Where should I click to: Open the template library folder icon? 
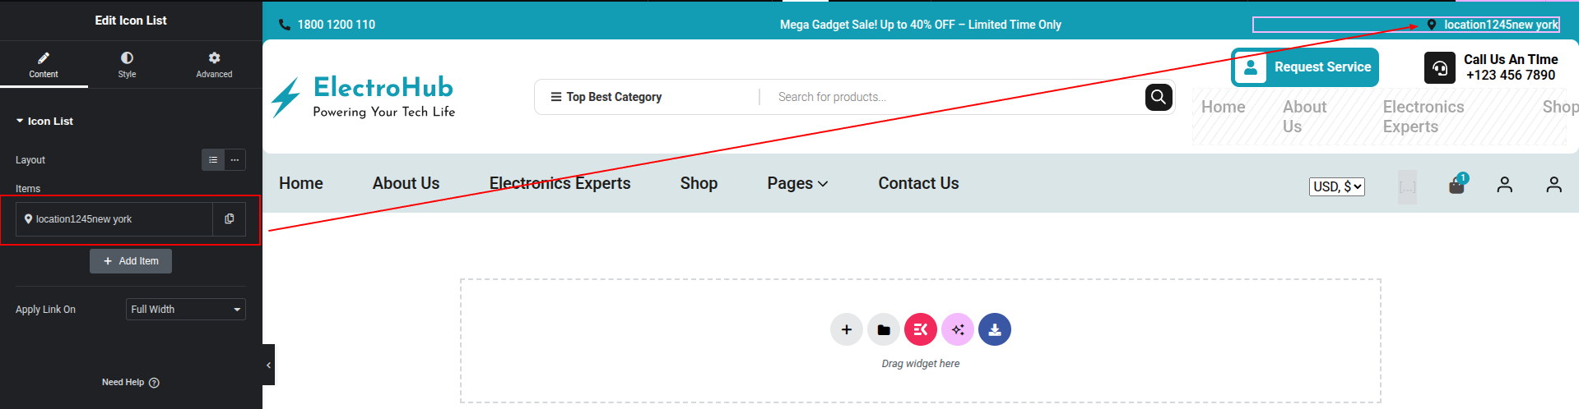(883, 330)
